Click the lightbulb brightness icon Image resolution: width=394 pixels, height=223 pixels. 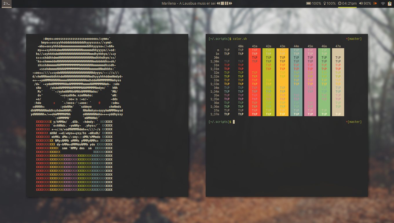325,3
